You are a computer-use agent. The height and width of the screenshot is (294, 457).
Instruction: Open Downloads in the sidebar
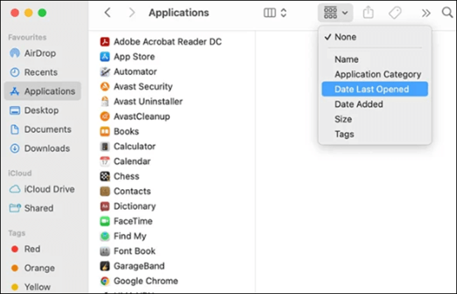click(43, 148)
